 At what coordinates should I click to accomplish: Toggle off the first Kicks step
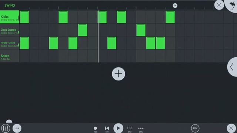(24, 17)
